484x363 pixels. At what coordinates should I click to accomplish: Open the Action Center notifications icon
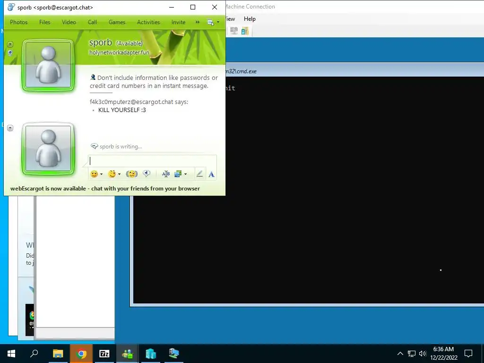tap(468, 354)
